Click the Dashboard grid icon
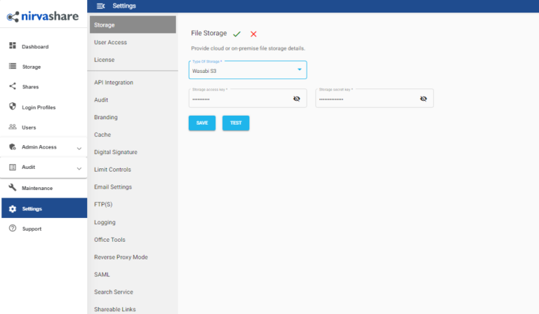The height and width of the screenshot is (314, 539). tap(13, 46)
